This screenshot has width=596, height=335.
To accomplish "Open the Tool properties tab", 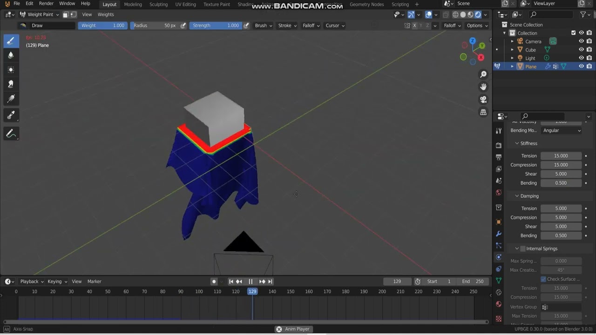I will tap(499, 131).
